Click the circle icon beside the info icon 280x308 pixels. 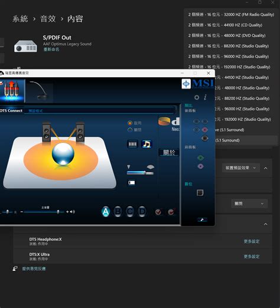(x=197, y=97)
